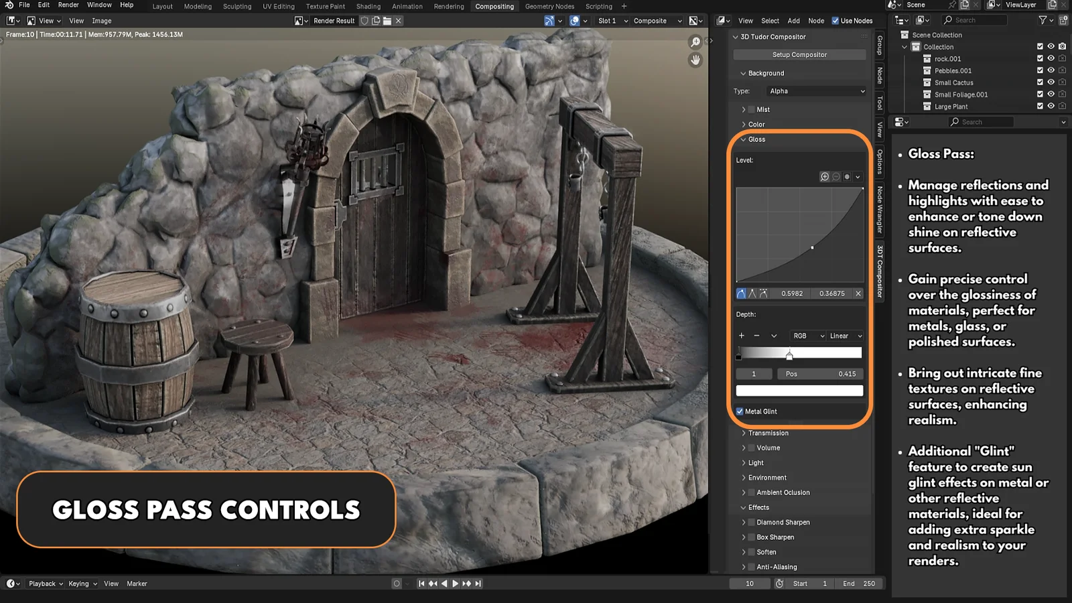Image resolution: width=1072 pixels, height=603 pixels.
Task: Delete the selected curve point with the X icon
Action: (858, 293)
